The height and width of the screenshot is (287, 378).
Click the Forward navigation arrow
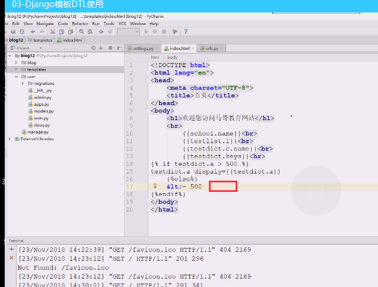click(110, 32)
